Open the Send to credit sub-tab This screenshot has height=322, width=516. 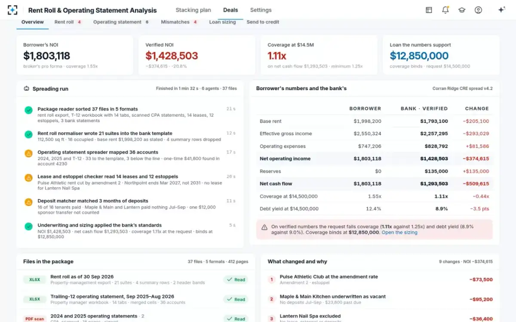(x=263, y=22)
